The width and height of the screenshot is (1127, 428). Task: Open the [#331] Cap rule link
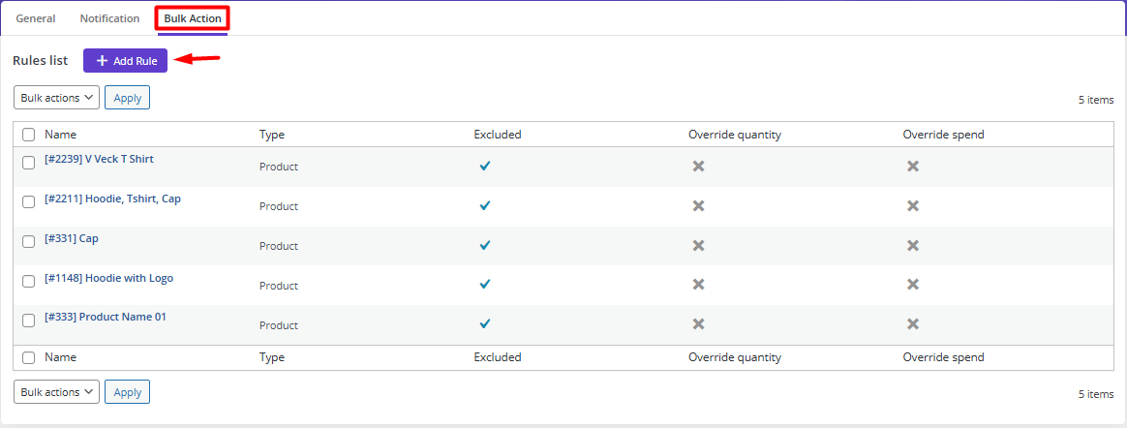click(71, 238)
